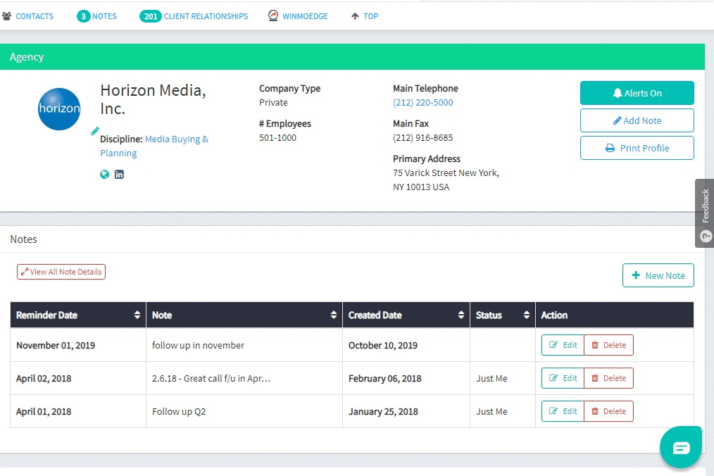Click the February 06, 2018 created date
714x476 pixels.
pyautogui.click(x=384, y=379)
